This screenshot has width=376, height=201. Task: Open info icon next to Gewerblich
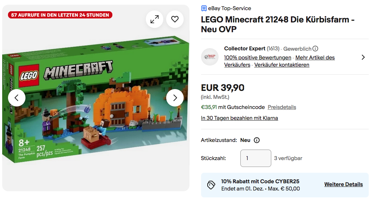[x=315, y=49]
